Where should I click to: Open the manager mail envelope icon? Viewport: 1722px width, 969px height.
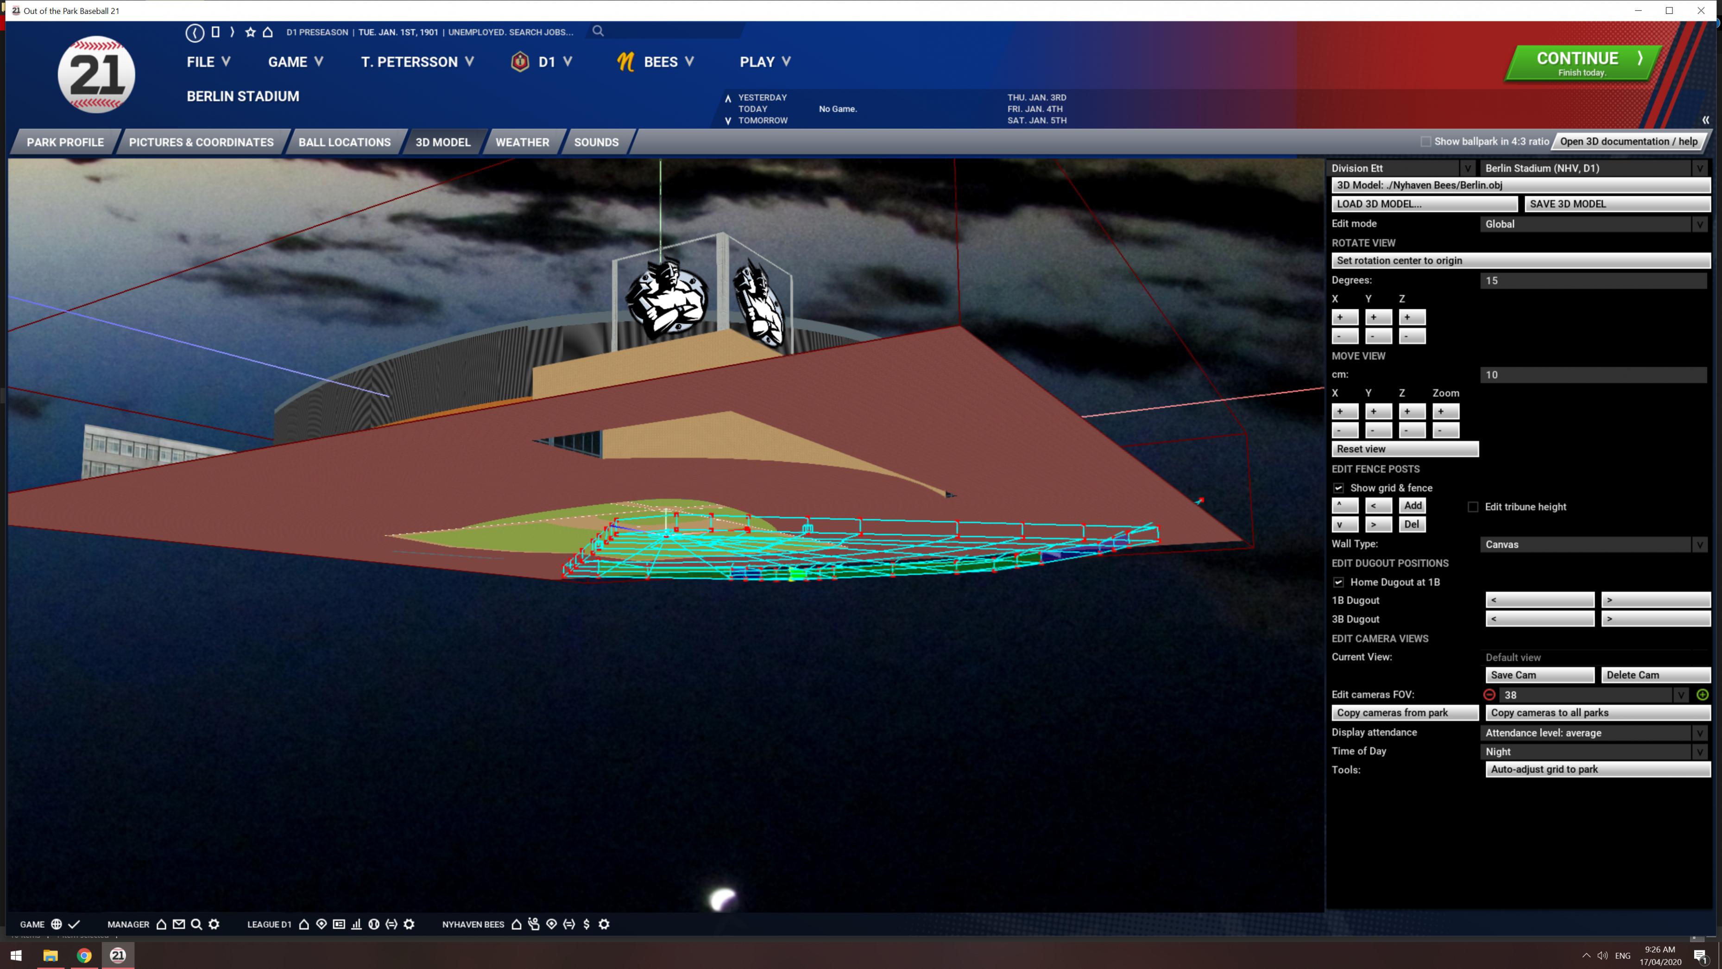point(178,924)
